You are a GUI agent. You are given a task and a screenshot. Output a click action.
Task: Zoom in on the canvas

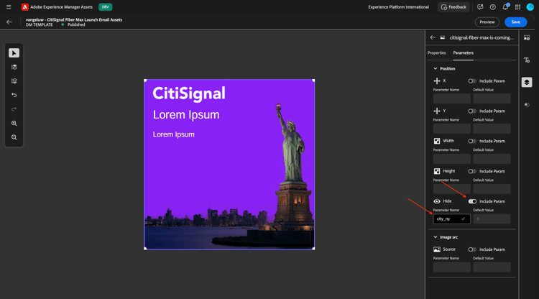click(14, 124)
